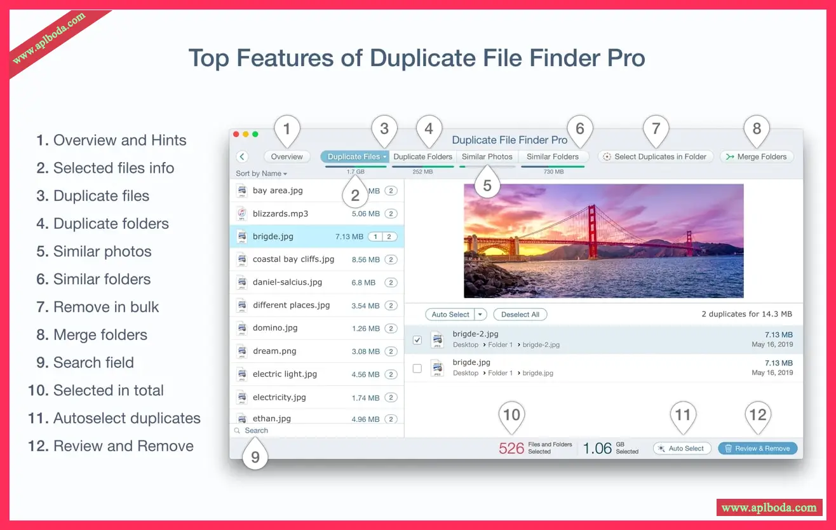Select the ethan.jpg file name
The height and width of the screenshot is (530, 836).
(x=272, y=418)
